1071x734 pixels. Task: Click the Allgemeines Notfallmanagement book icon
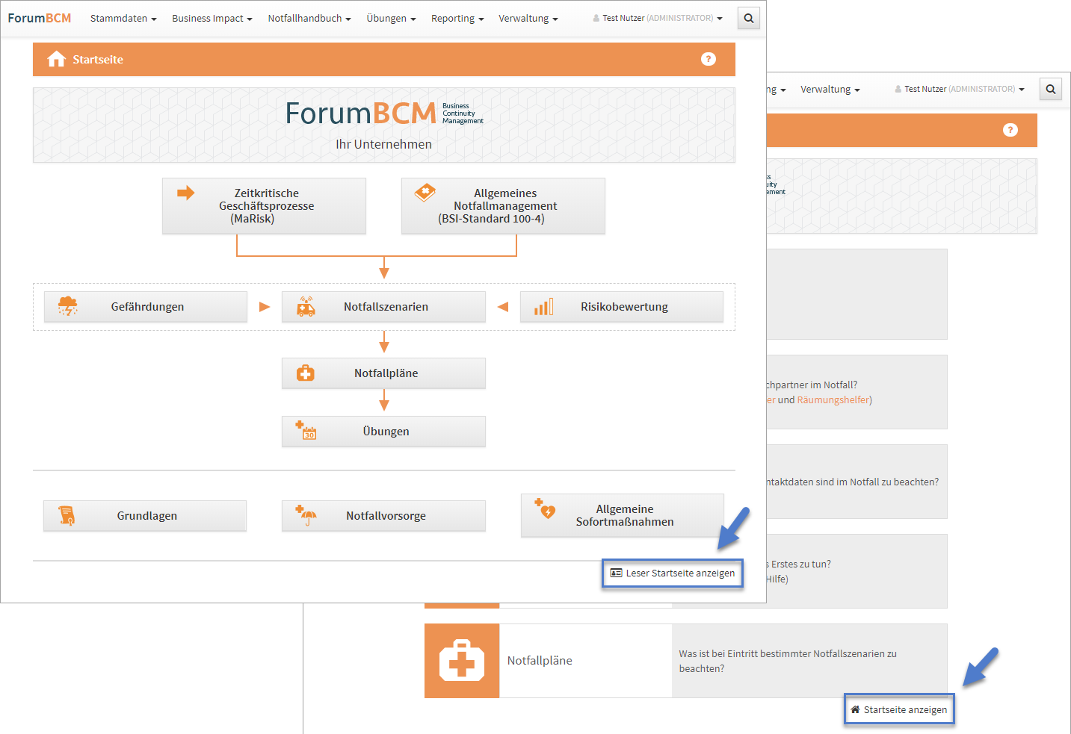pyautogui.click(x=425, y=193)
